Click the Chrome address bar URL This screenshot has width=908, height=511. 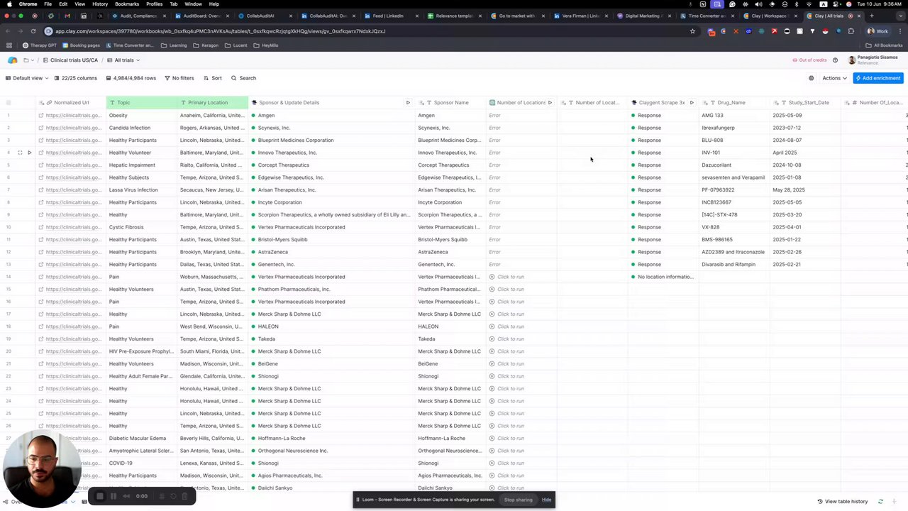(x=220, y=31)
